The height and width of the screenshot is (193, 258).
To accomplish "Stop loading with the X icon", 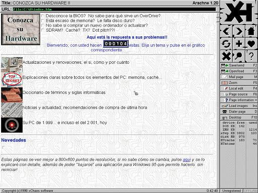I will pyautogui.click(x=226, y=56).
